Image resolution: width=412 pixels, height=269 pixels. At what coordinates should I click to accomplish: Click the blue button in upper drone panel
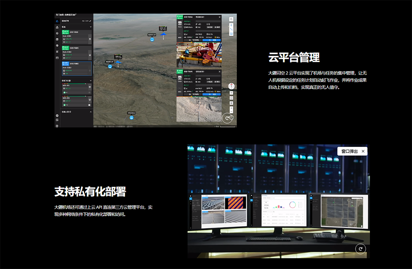pyautogui.click(x=212, y=40)
